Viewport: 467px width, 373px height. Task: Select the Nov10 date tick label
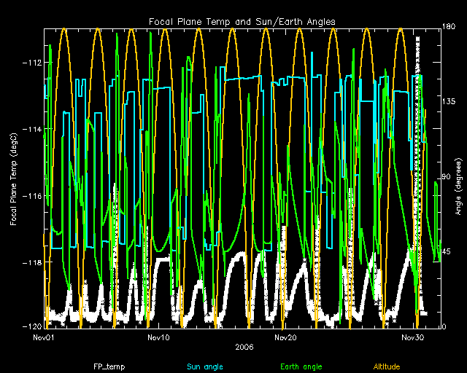click(x=158, y=338)
